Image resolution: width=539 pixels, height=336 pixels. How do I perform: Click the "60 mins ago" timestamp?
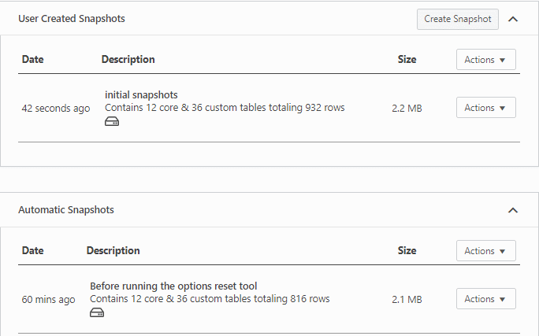click(x=48, y=300)
